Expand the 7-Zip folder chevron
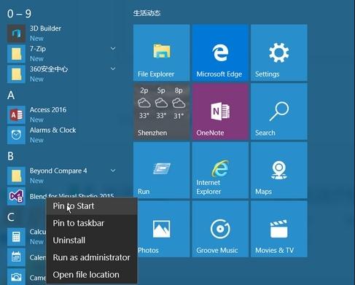Image resolution: width=355 pixels, height=285 pixels. point(113,48)
